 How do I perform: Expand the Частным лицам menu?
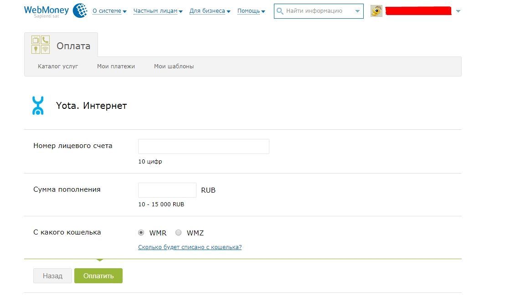pyautogui.click(x=158, y=11)
